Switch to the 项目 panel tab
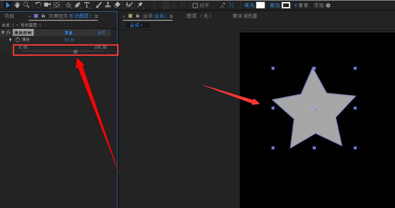The width and height of the screenshot is (395, 208). pos(9,16)
